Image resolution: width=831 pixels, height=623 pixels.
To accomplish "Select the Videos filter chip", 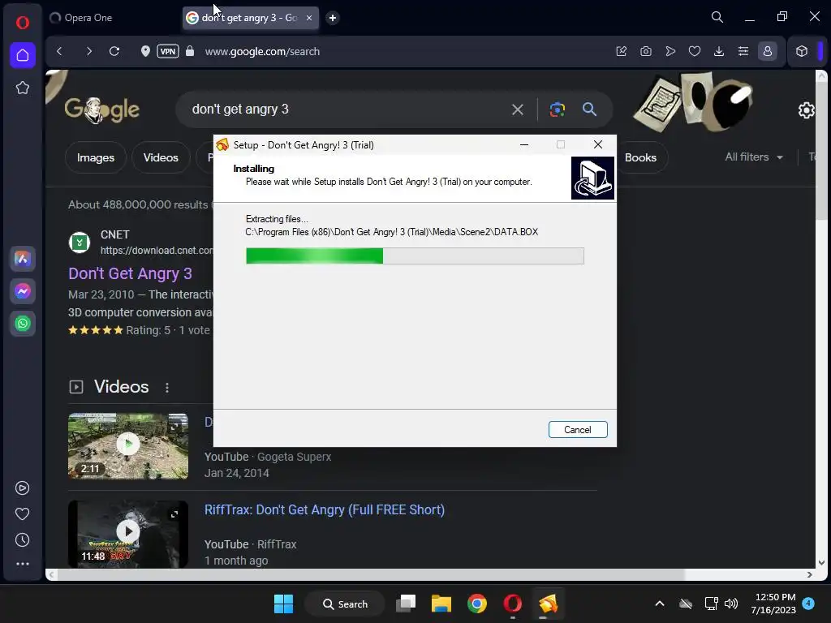I will [x=161, y=157].
